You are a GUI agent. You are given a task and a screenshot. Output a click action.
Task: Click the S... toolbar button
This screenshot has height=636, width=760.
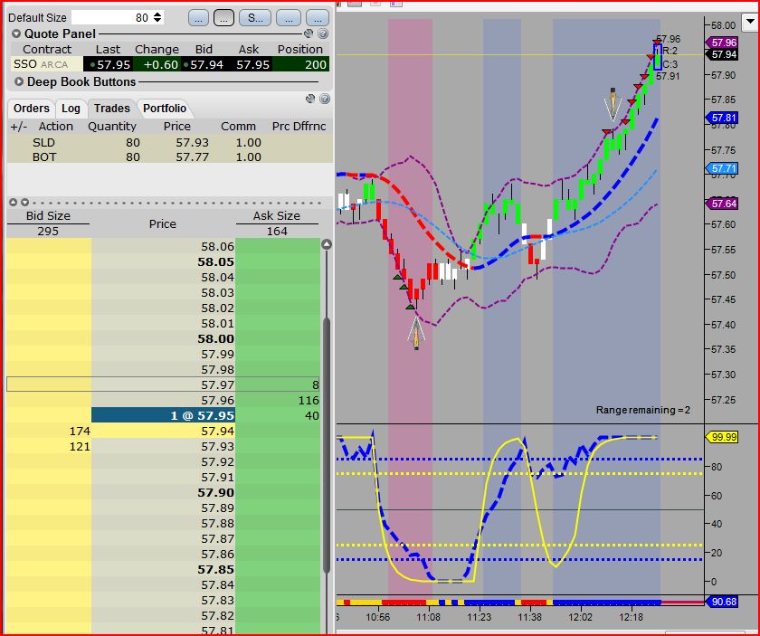click(x=255, y=18)
